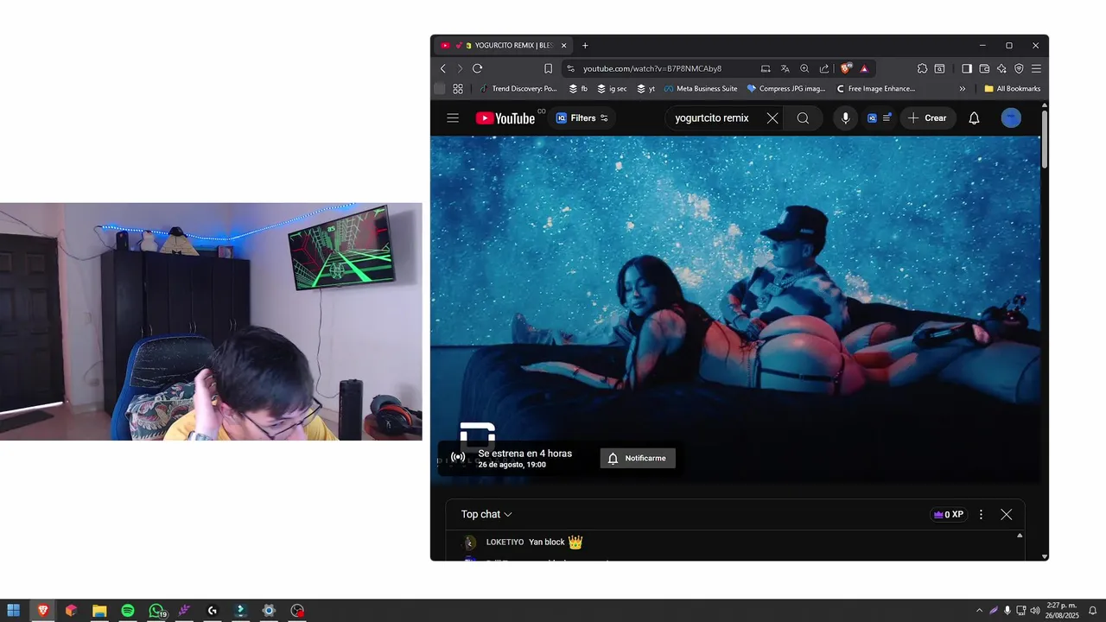The image size is (1106, 622).
Task: Open Brave Shields lion icon
Action: pyautogui.click(x=846, y=68)
